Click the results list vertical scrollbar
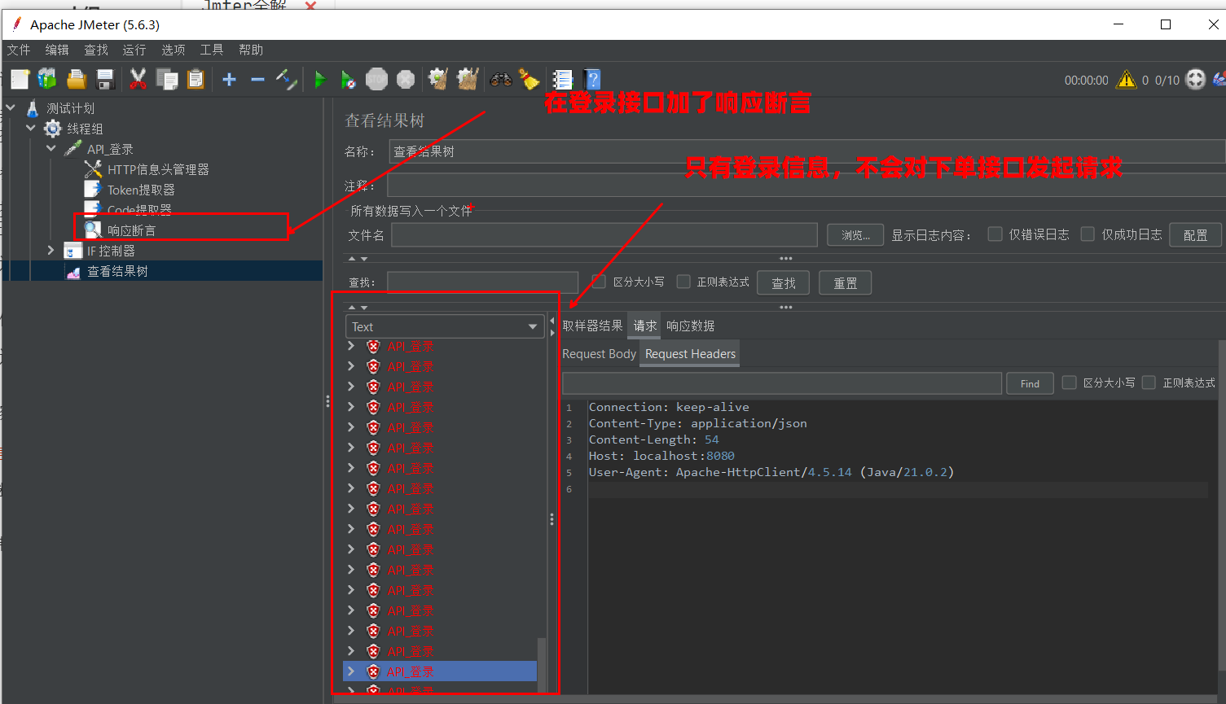The width and height of the screenshot is (1226, 704). [542, 658]
